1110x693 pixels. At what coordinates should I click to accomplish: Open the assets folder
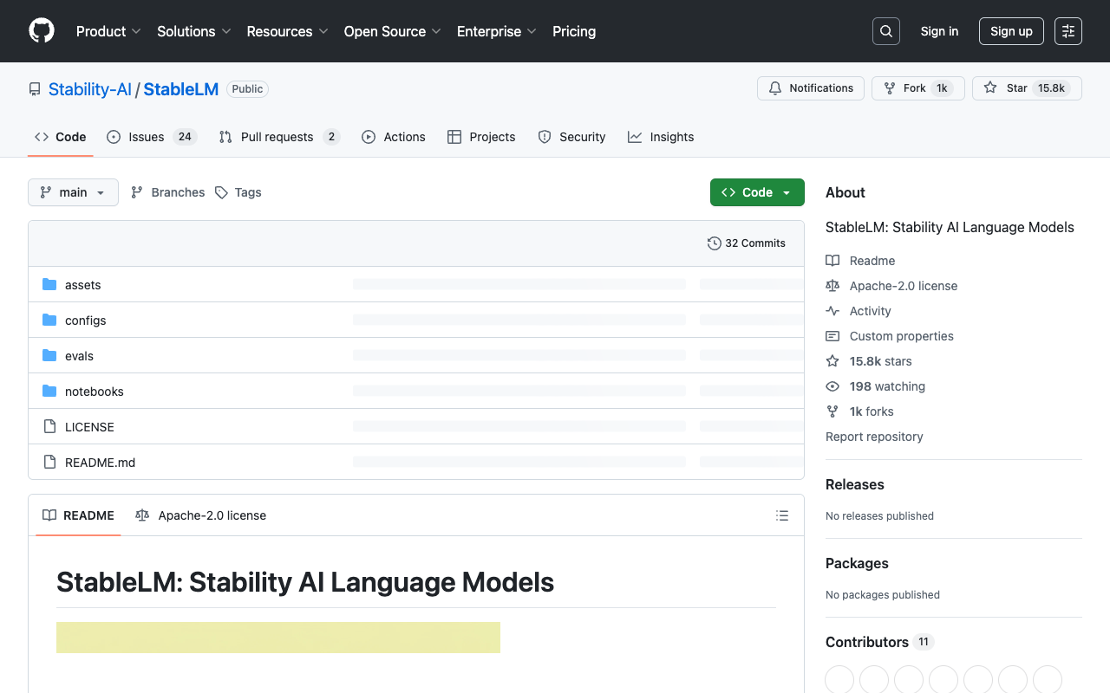tap(83, 285)
